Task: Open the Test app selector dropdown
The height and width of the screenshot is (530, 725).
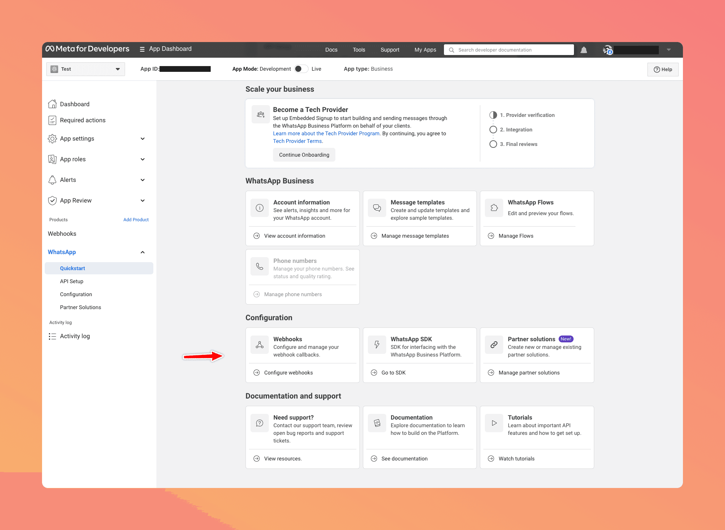Action: (x=86, y=69)
